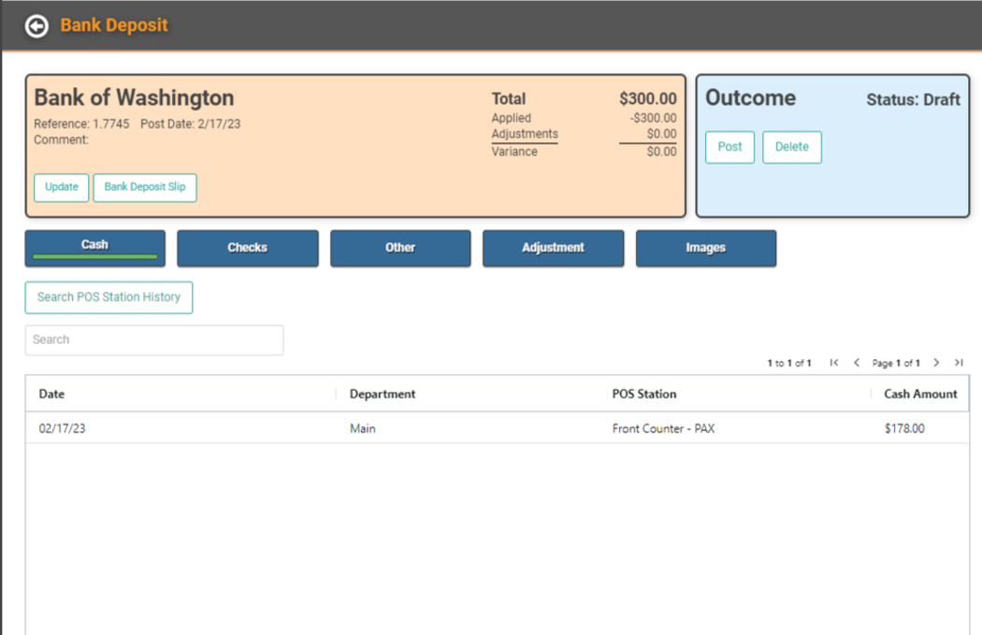Image resolution: width=982 pixels, height=635 pixels.
Task: Sort by the Department column header
Action: point(382,394)
